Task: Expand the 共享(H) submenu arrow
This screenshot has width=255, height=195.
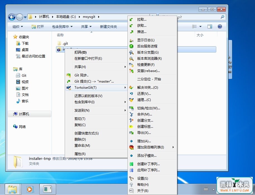Action: (x=125, y=67)
